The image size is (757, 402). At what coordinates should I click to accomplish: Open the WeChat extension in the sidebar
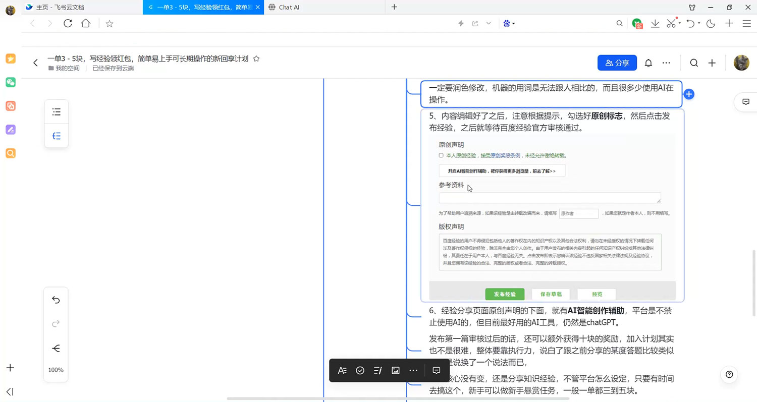pyautogui.click(x=10, y=82)
